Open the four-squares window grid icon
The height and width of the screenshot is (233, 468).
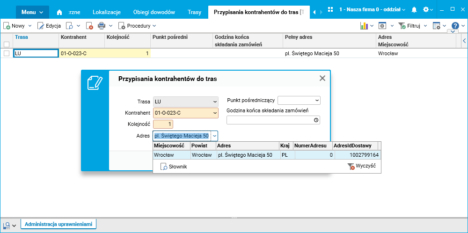pyautogui.click(x=330, y=9)
